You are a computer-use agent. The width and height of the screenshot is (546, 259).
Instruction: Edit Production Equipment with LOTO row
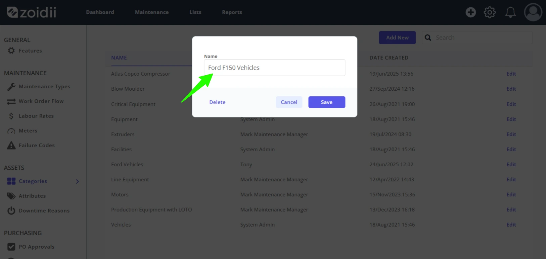click(511, 209)
